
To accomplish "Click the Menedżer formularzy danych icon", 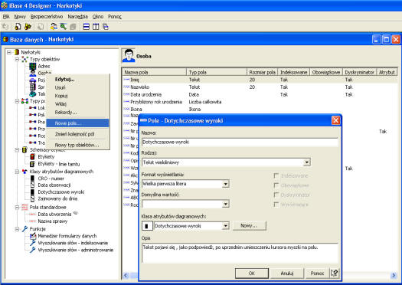I will click(x=33, y=236).
